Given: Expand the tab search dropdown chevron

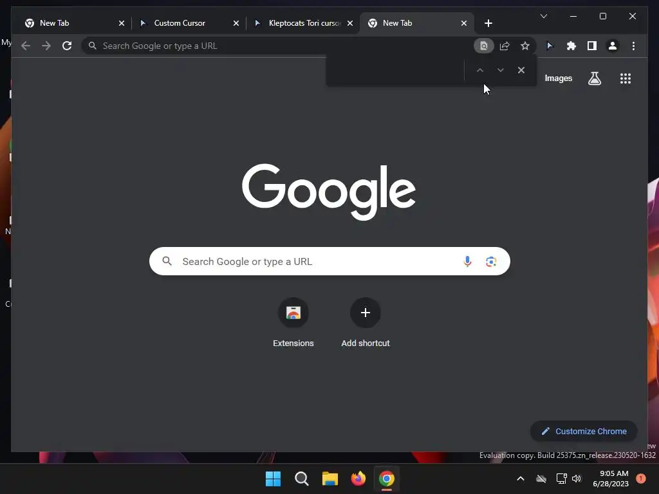Looking at the screenshot, I should [543, 16].
